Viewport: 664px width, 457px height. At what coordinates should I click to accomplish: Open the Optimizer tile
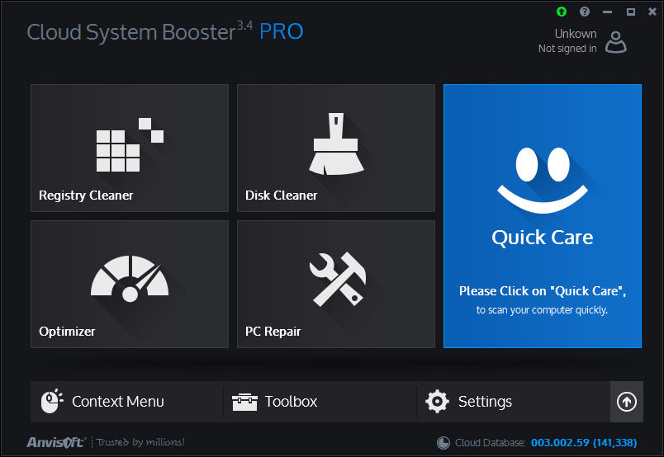coord(130,285)
